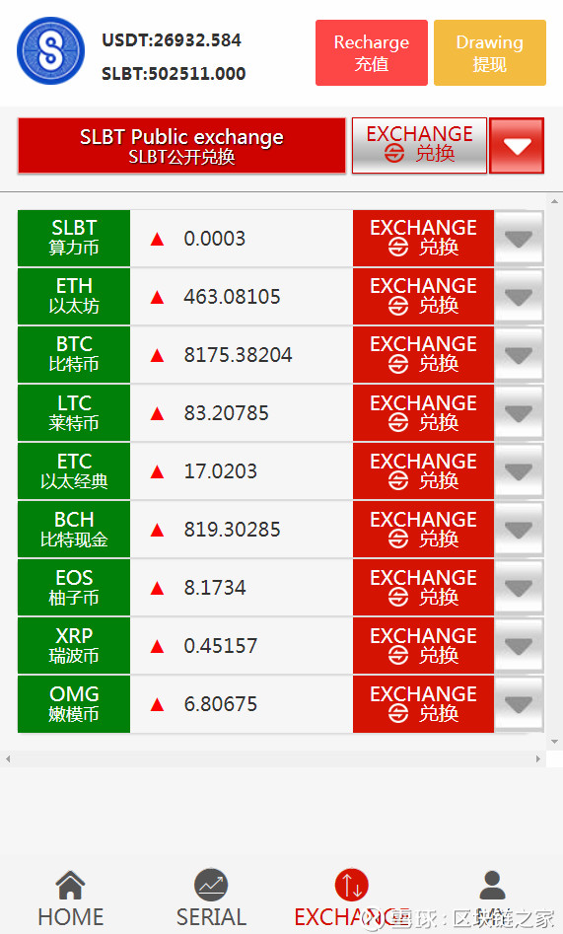Open the HOME tab icon
The width and height of the screenshot is (563, 934).
[70, 885]
